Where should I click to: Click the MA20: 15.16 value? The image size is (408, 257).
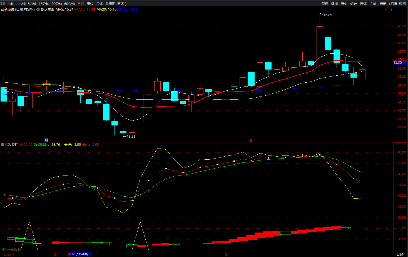(106, 9)
